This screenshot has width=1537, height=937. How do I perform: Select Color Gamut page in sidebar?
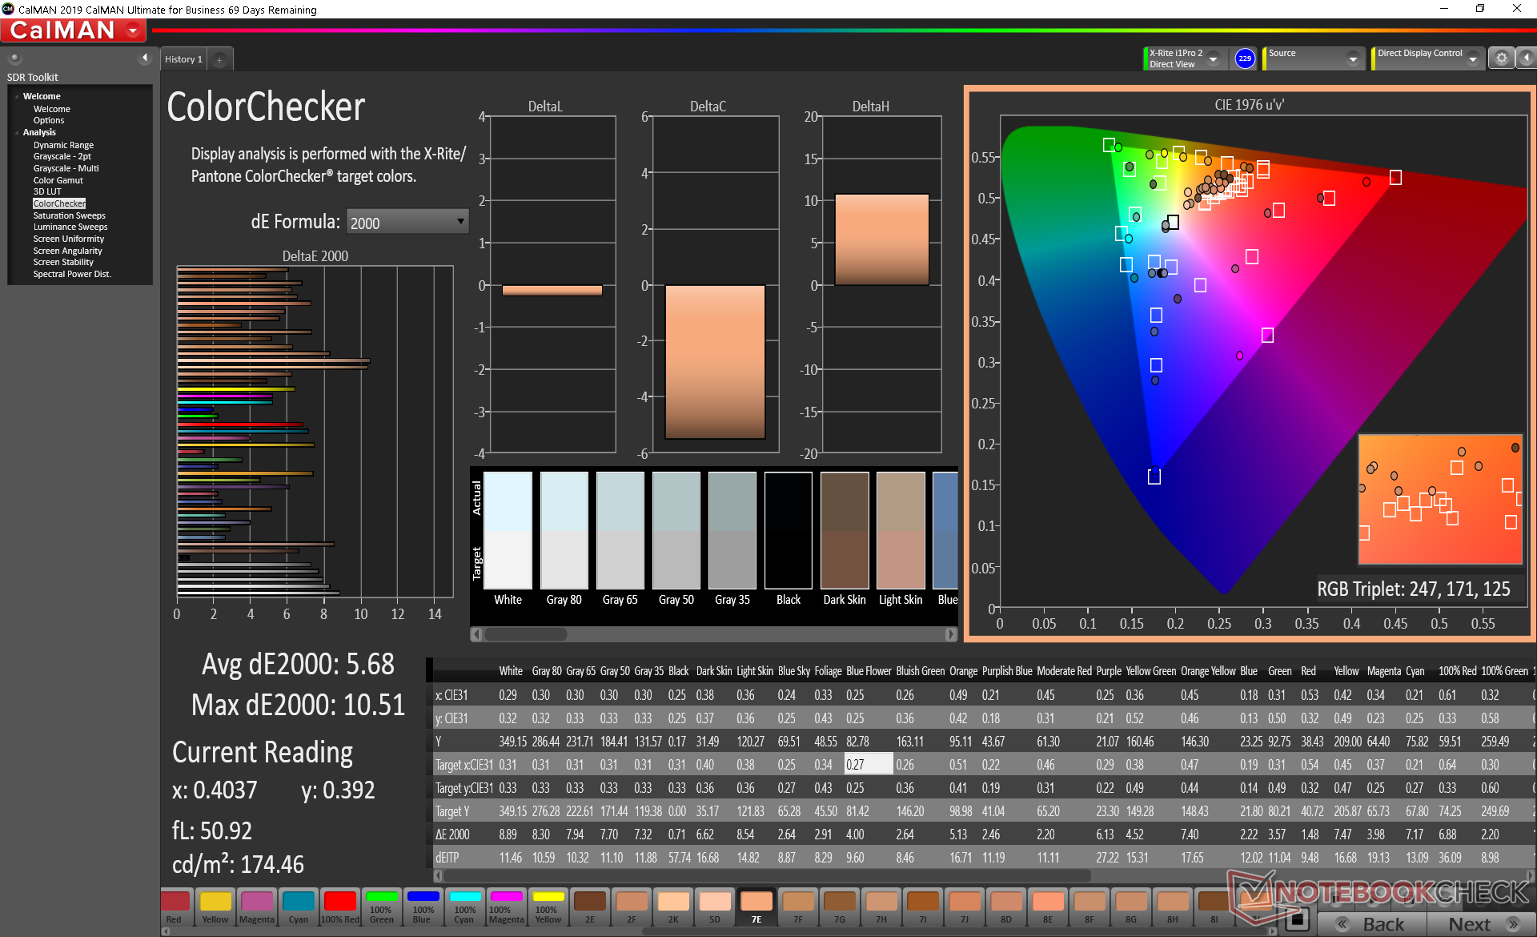click(58, 180)
